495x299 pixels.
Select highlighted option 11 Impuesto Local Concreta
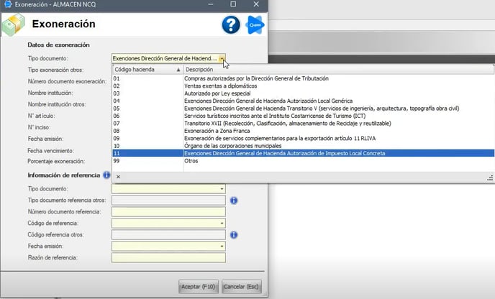coord(304,153)
